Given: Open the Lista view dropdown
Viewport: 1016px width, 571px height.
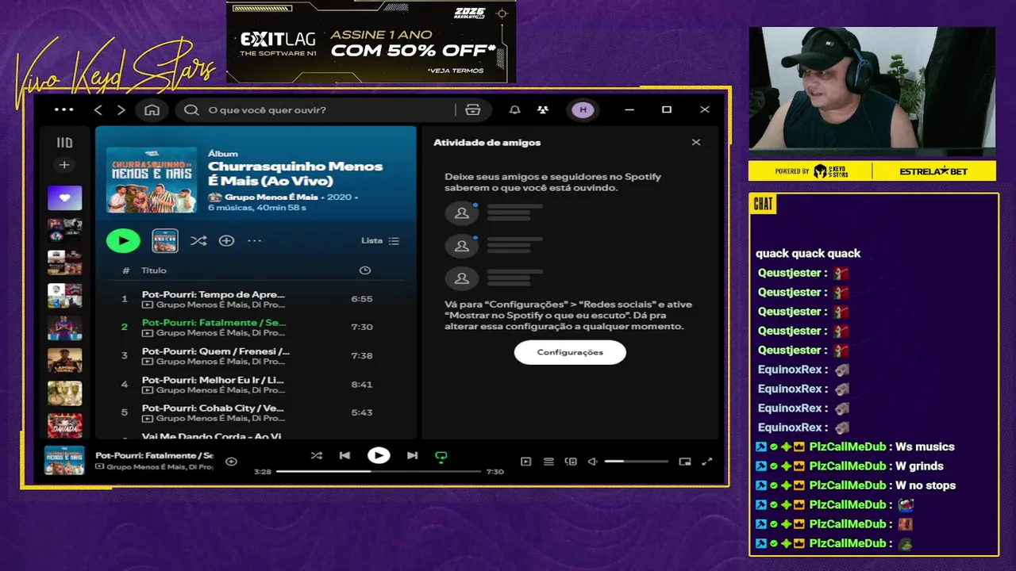Looking at the screenshot, I should [380, 240].
